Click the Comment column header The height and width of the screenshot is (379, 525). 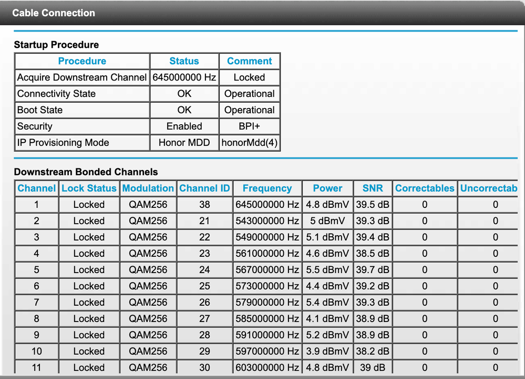point(250,61)
